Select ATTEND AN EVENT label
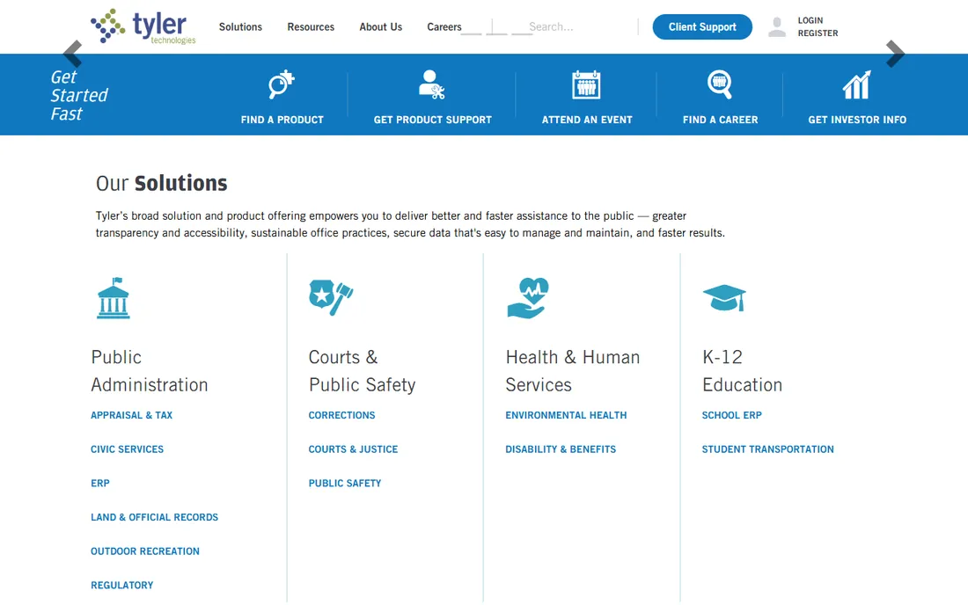968x605 pixels. point(587,120)
